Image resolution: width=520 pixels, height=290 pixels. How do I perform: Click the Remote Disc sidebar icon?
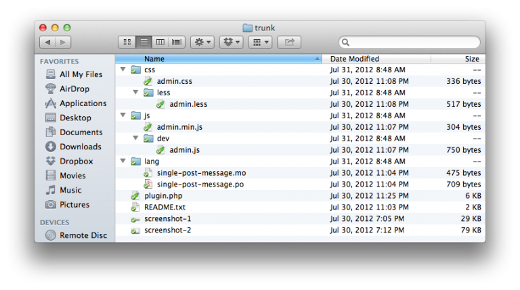[x=50, y=235]
